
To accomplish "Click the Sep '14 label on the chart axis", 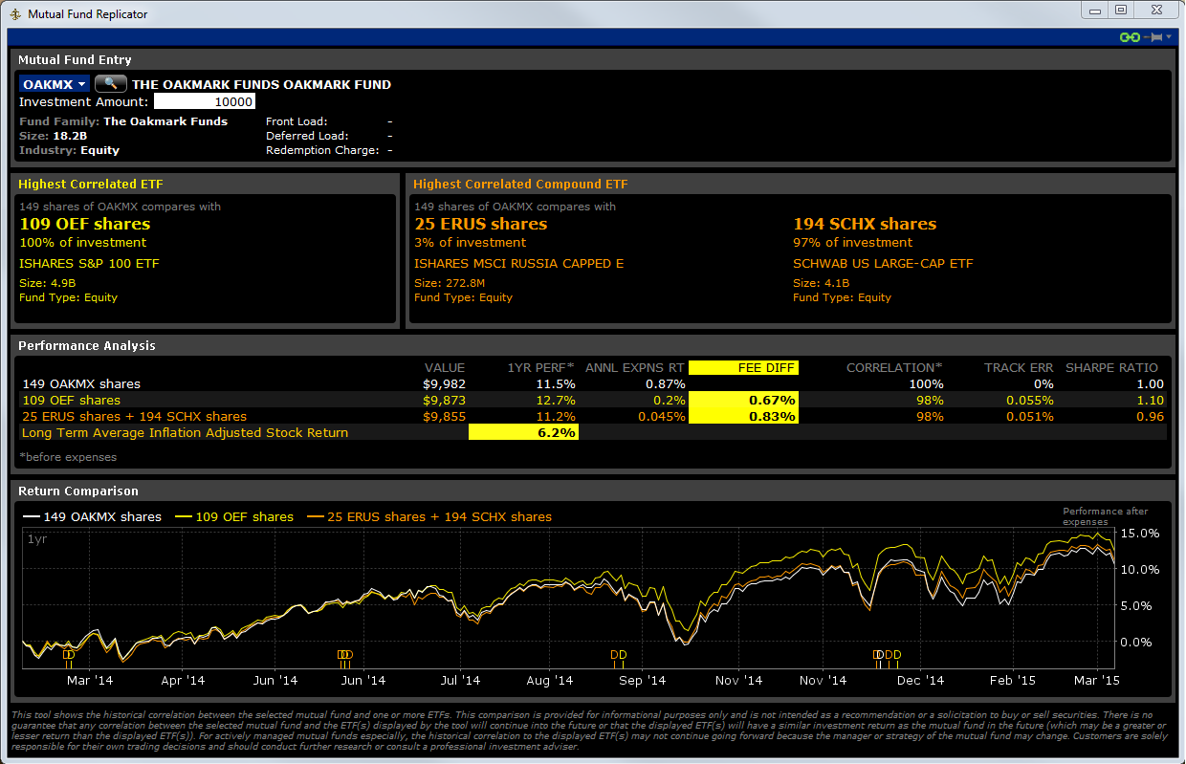I will coord(643,681).
